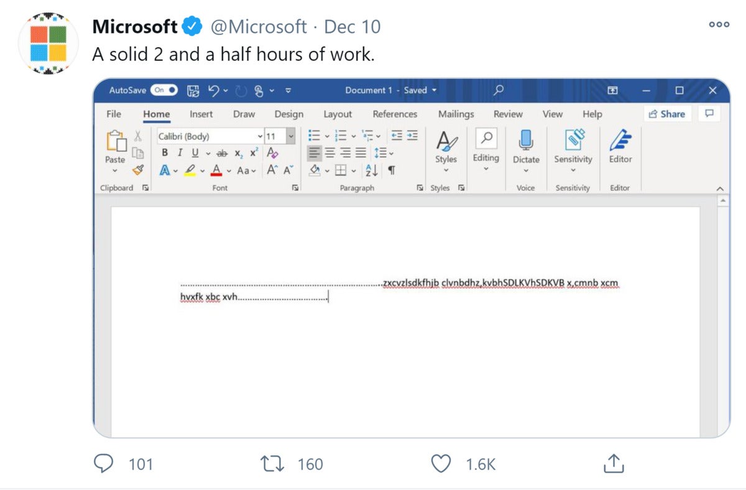Click the Dictate microphone icon
This screenshot has height=490, width=746.
(x=526, y=141)
